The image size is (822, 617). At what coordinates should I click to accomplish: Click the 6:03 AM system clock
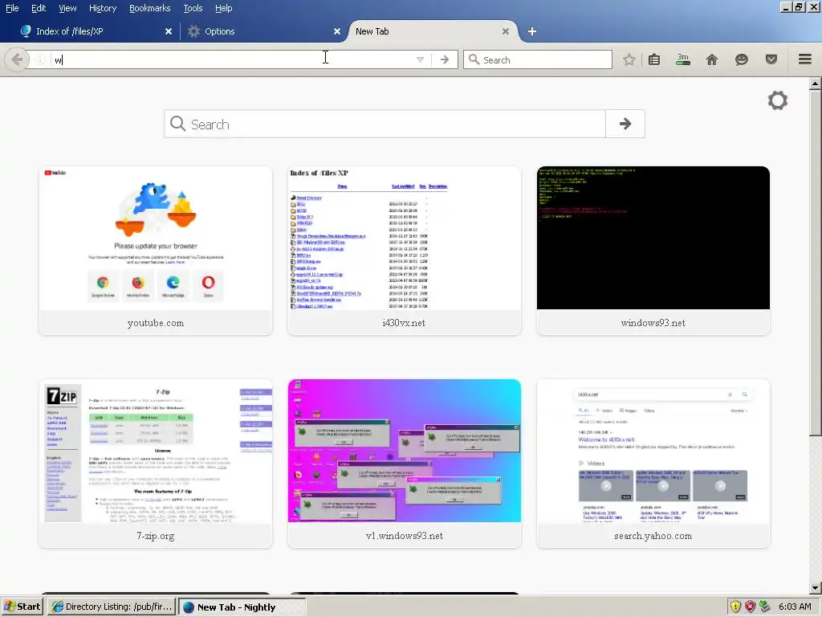point(795,607)
